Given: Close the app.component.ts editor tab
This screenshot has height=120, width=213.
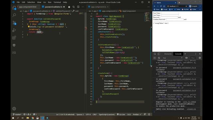Looking at the screenshot, I should pos(108,7).
